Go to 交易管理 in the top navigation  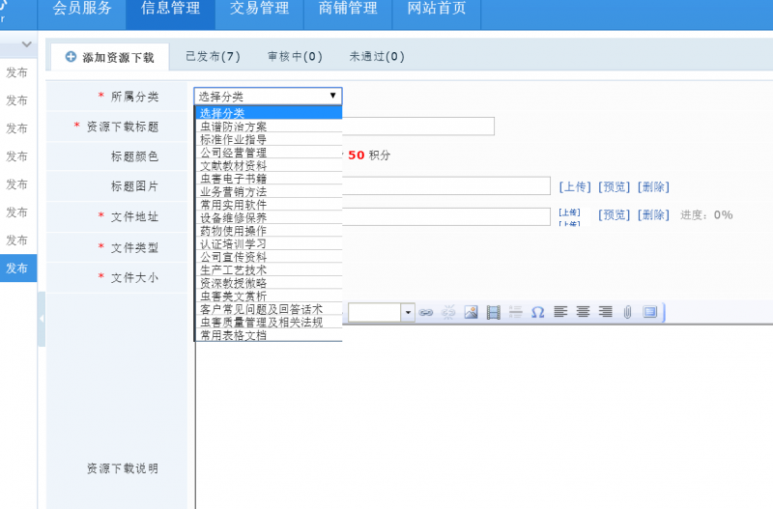point(259,9)
